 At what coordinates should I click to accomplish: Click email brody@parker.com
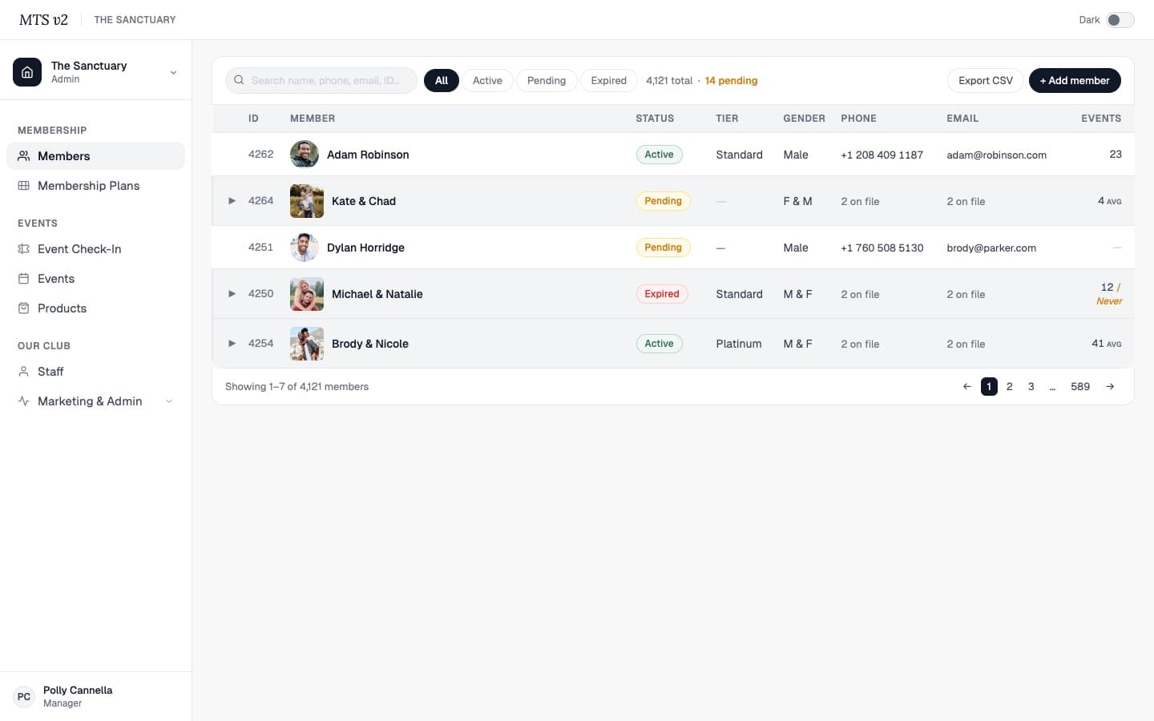click(x=991, y=248)
